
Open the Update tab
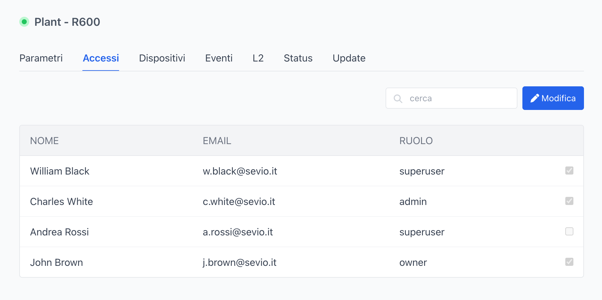click(349, 58)
